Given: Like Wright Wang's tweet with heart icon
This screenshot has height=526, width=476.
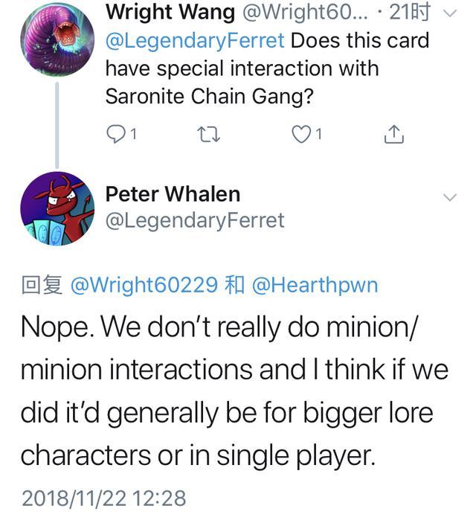Looking at the screenshot, I should pos(299,134).
